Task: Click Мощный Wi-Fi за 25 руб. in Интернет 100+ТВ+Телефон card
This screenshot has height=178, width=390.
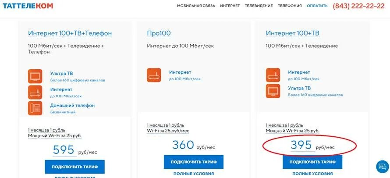Action: click(55, 135)
